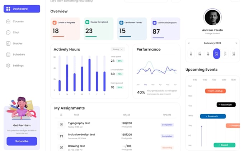Open the Weekly dropdown in Actively Hours
This screenshot has width=244, height=151.
click(118, 49)
